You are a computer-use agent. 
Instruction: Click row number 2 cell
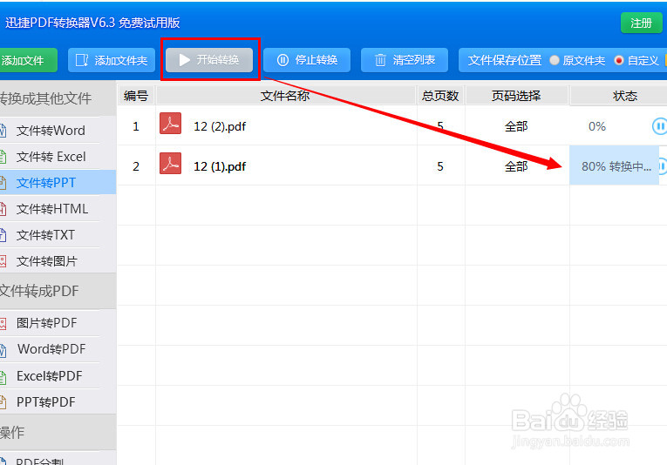pyautogui.click(x=136, y=166)
